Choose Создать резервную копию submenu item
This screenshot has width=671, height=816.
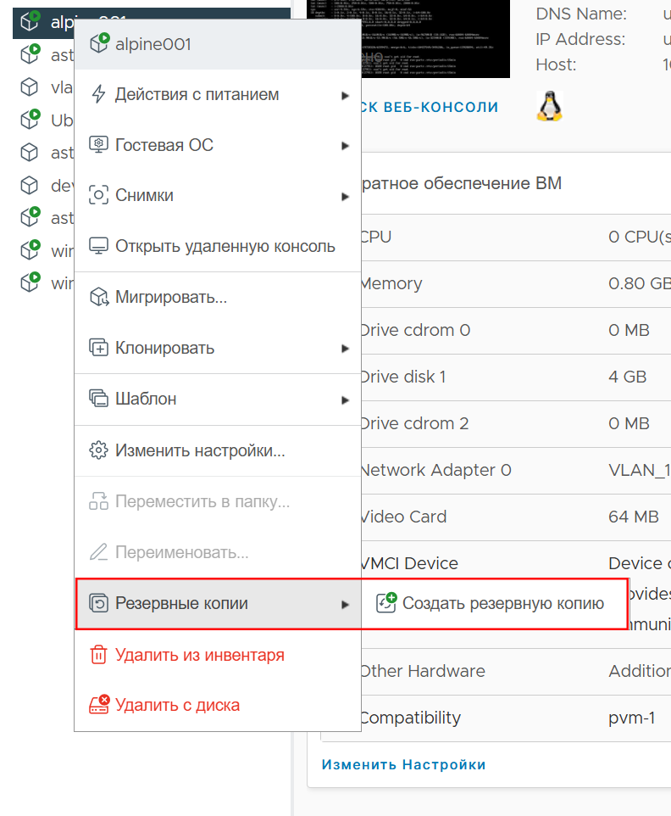pos(494,603)
